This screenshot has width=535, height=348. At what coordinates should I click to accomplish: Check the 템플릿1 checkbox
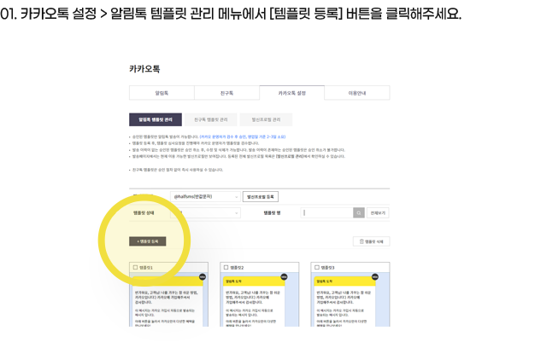pyautogui.click(x=135, y=268)
